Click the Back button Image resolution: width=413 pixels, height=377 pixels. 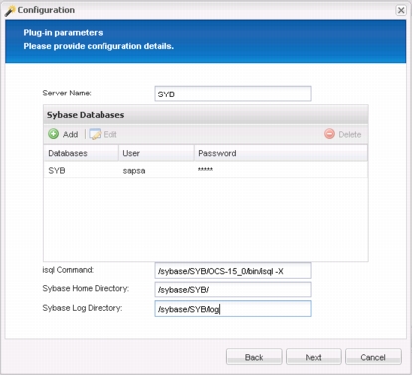tap(254, 357)
